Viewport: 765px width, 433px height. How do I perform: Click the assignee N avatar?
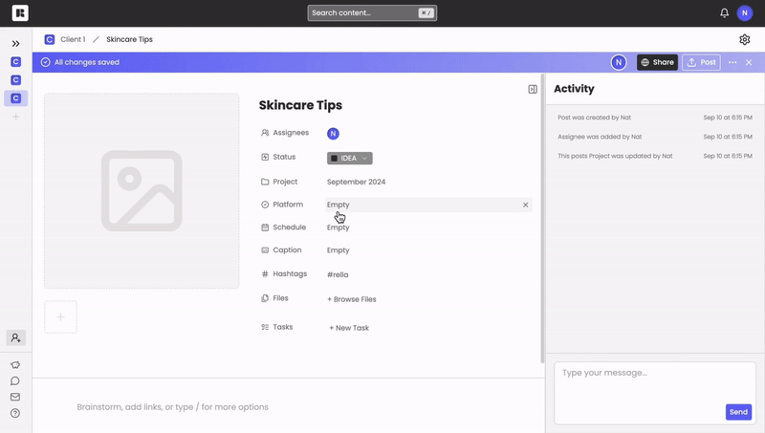[333, 134]
